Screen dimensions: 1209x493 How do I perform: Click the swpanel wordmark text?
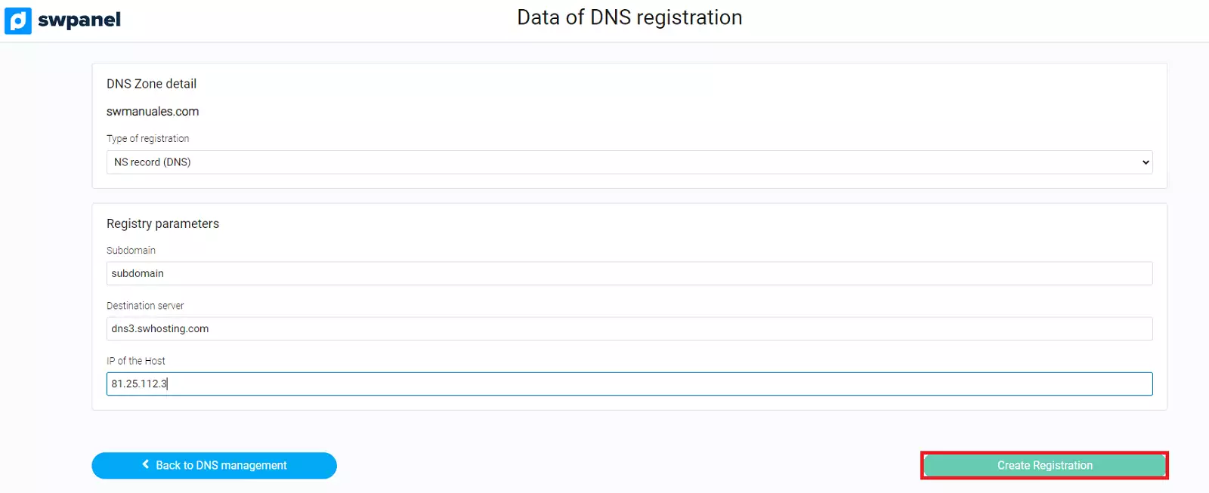tap(79, 20)
